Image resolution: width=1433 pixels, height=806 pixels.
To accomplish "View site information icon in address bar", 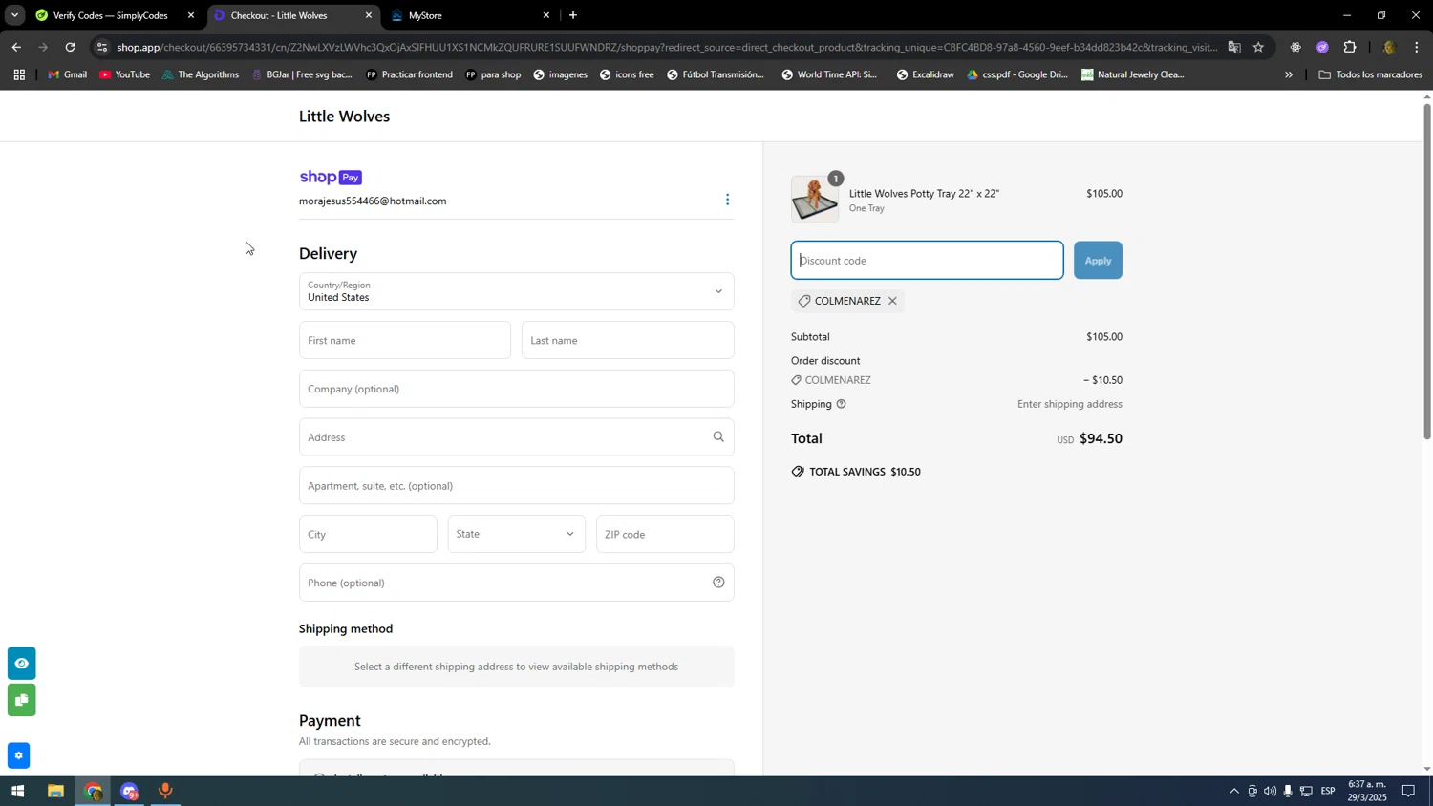I will 102,47.
